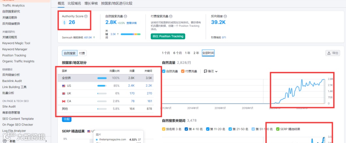This screenshot has width=346, height=143.
Task: Click the US flag icon in country table
Action: (x=64, y=86)
